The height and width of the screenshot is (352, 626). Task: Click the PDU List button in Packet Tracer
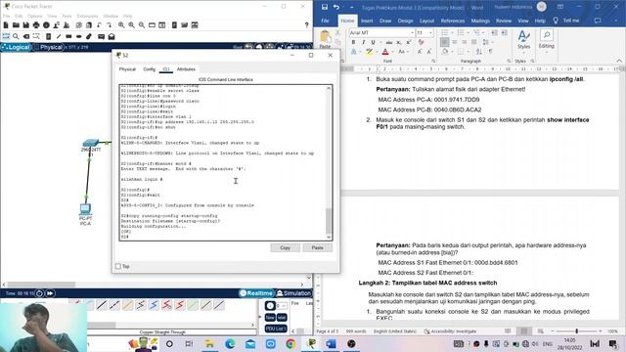(x=276, y=329)
